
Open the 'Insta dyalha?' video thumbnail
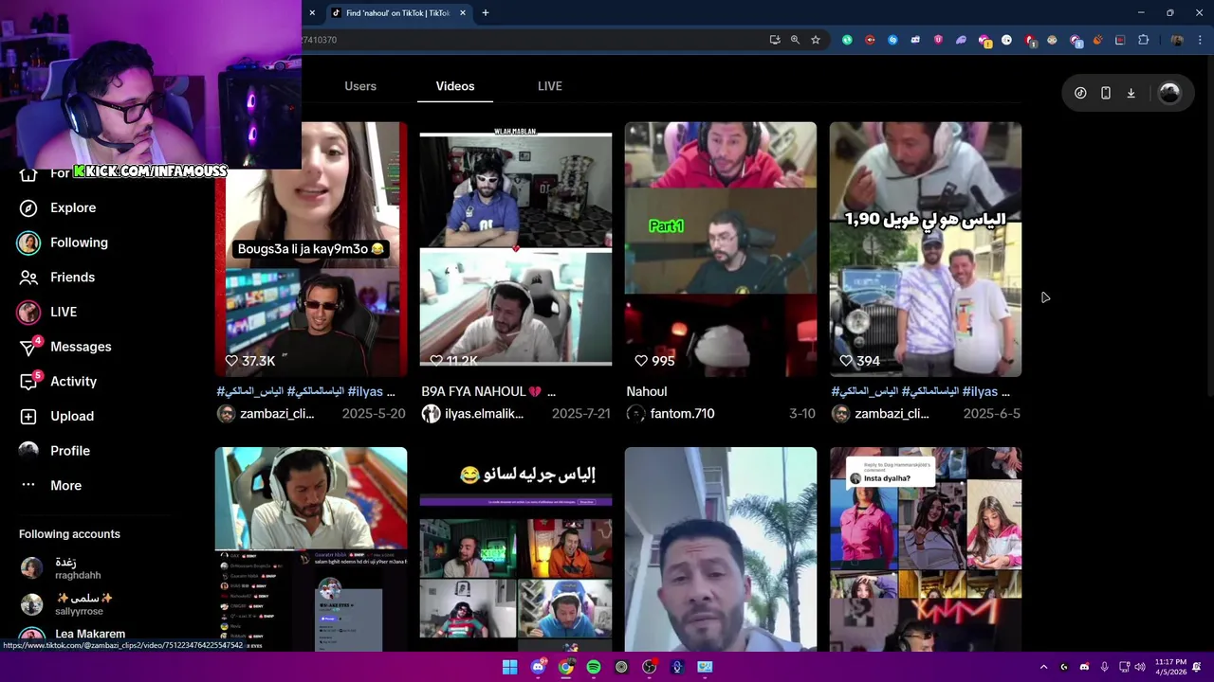[926, 549]
